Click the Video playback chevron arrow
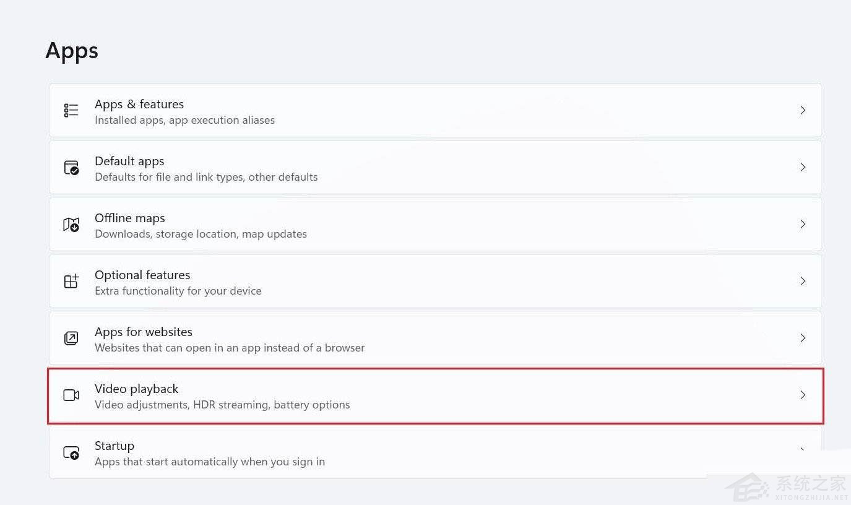This screenshot has width=851, height=505. click(x=803, y=395)
